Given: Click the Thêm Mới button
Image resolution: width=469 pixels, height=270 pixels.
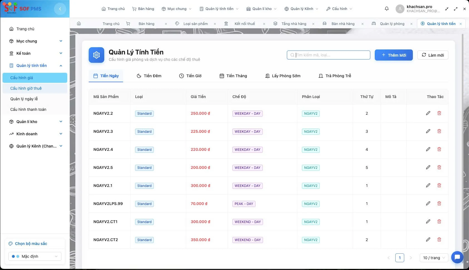Looking at the screenshot, I should coord(394,55).
